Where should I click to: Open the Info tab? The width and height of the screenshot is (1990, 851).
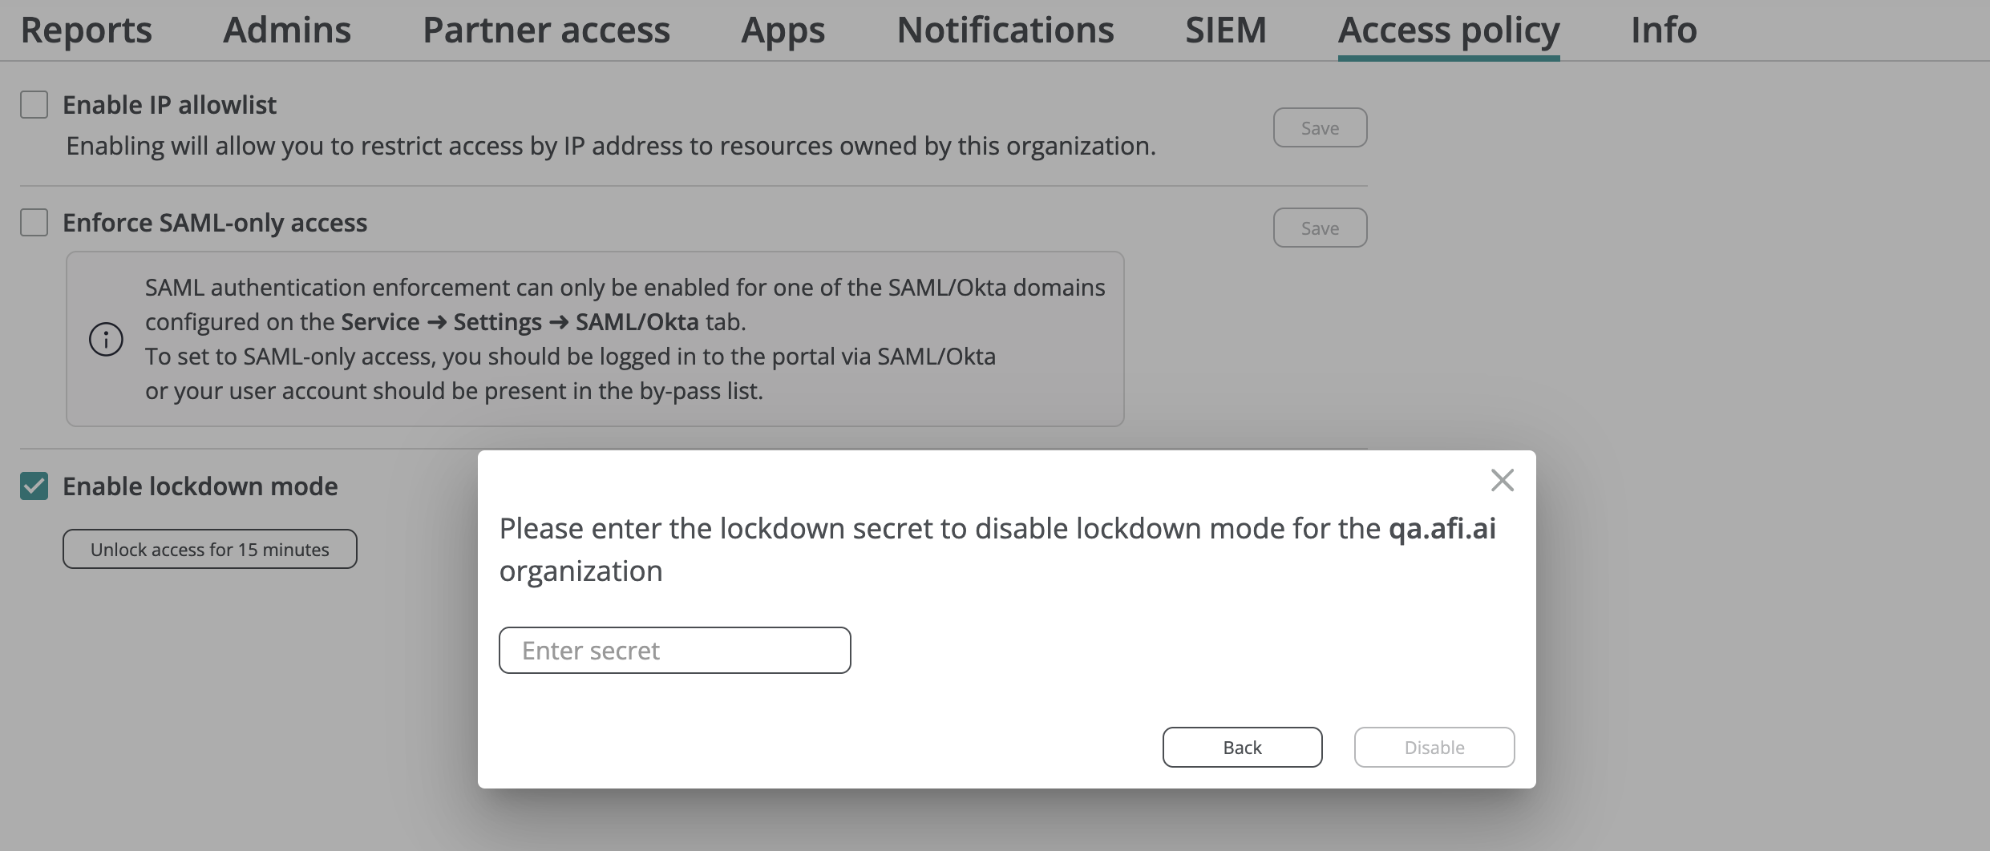pyautogui.click(x=1664, y=30)
